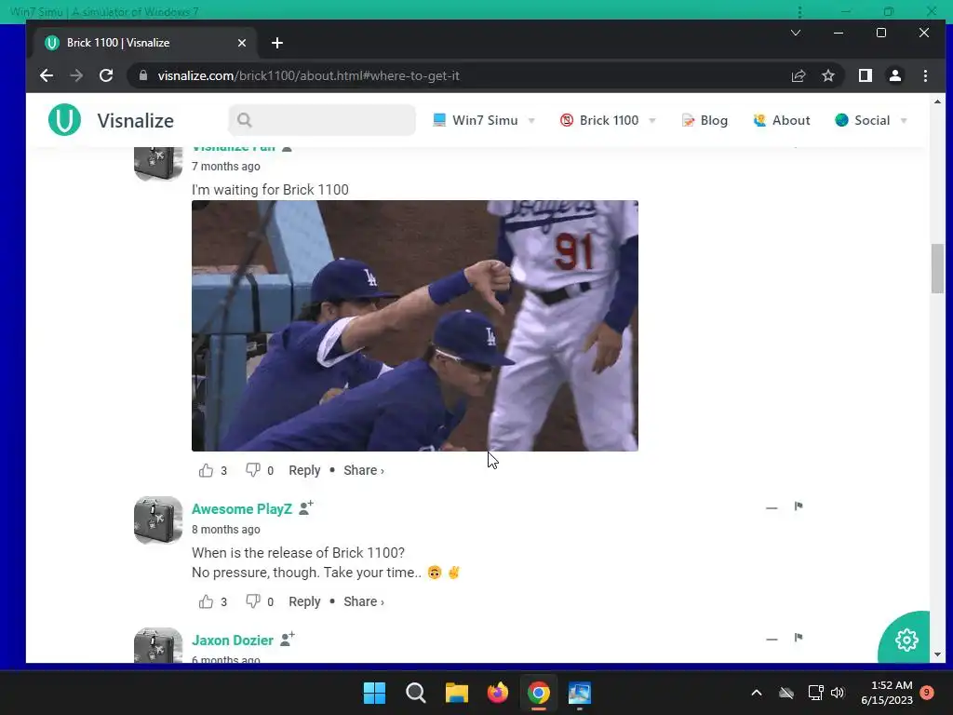The image size is (953, 715).
Task: Reply to the Awesome PlayZ comment
Action: point(304,602)
